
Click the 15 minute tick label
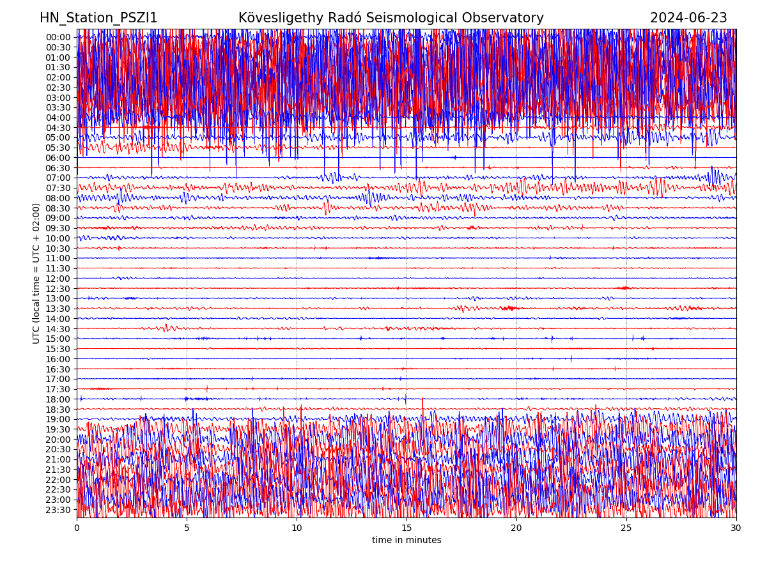pyautogui.click(x=407, y=528)
